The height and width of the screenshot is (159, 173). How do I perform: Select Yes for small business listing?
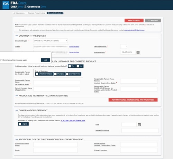click(70, 66)
